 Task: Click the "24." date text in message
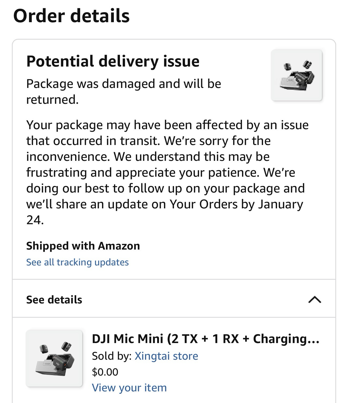[35, 220]
